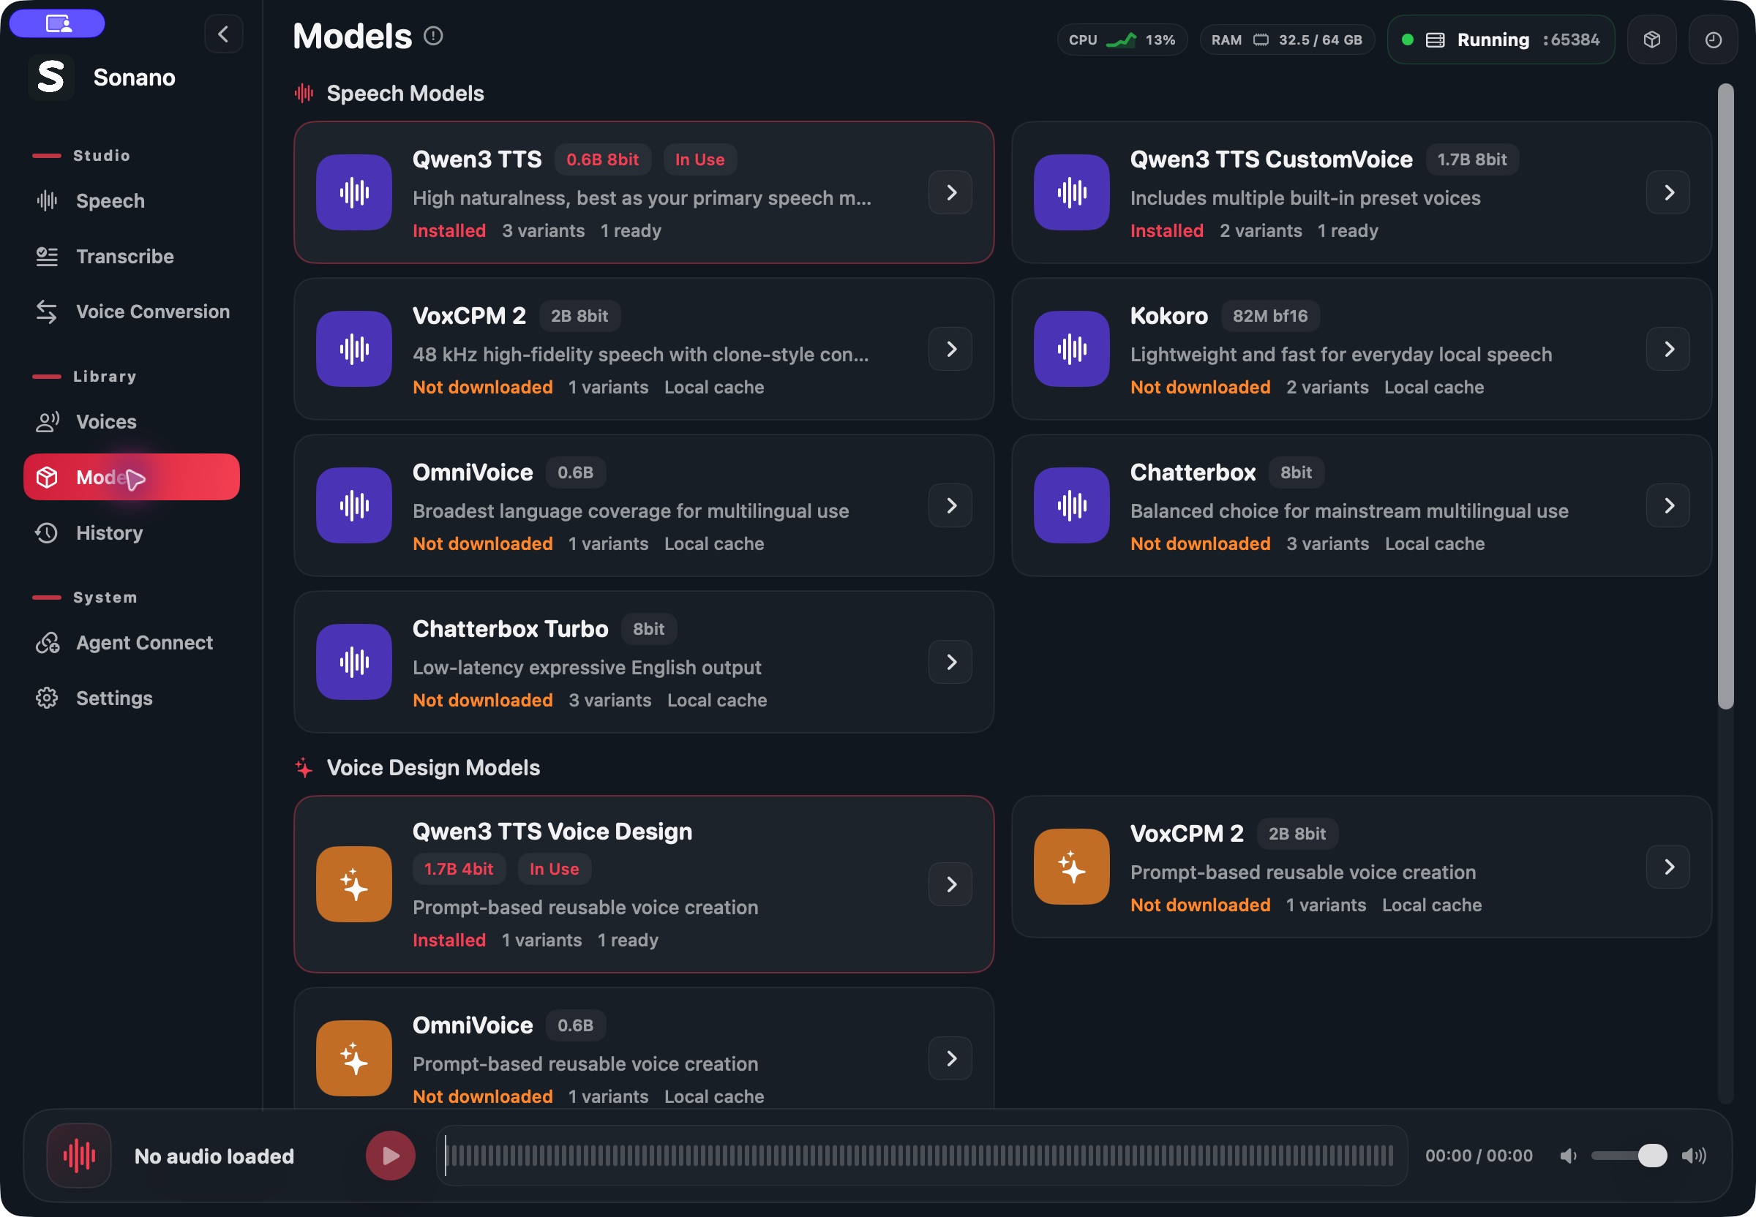
Task: Open the clock icon in top bar
Action: click(1713, 39)
